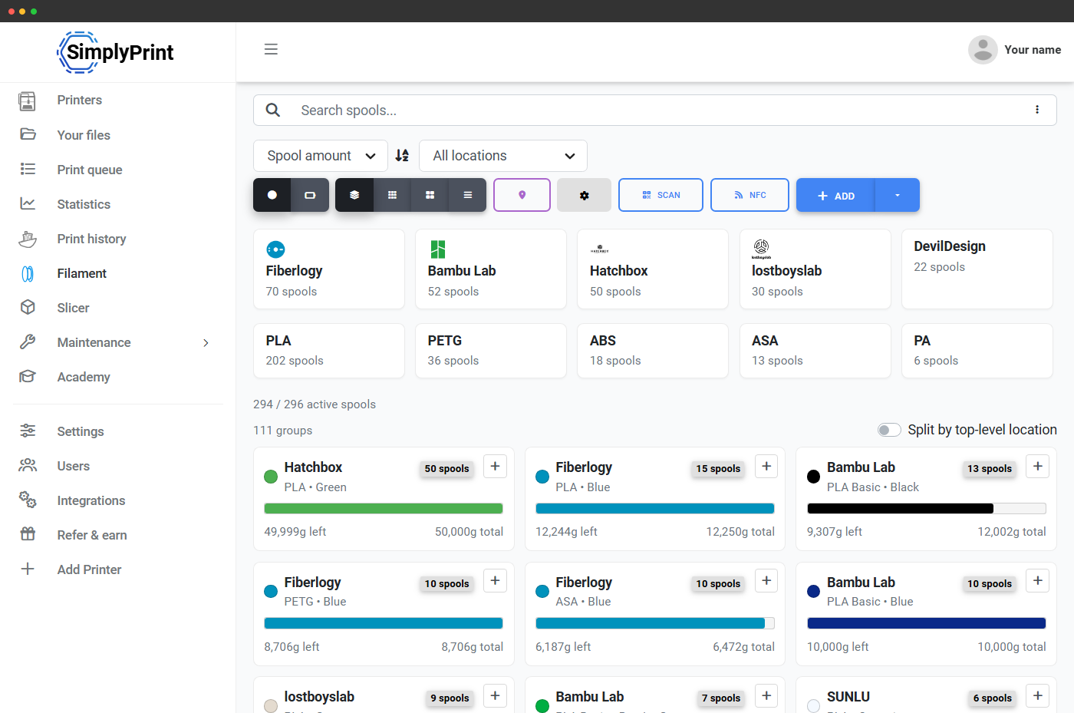
Task: Switch to round spool display mode
Action: click(x=272, y=195)
